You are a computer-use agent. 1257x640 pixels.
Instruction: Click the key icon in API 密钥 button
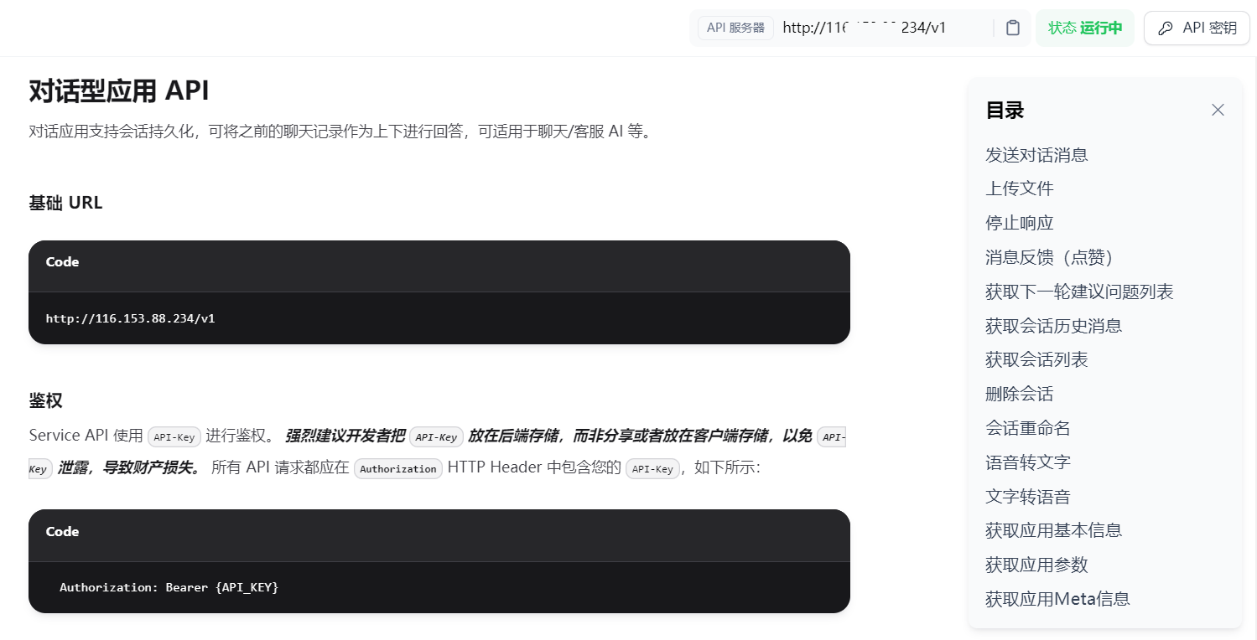pyautogui.click(x=1165, y=28)
